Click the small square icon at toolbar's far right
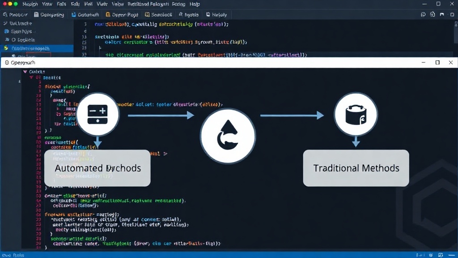458x258 pixels. [x=452, y=14]
